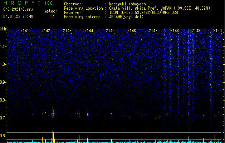
Task: Click the Receiving Location label
Action: pos(83,8)
